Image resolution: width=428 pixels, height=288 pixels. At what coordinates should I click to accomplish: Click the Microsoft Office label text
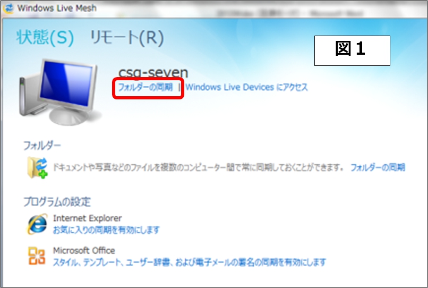click(84, 251)
